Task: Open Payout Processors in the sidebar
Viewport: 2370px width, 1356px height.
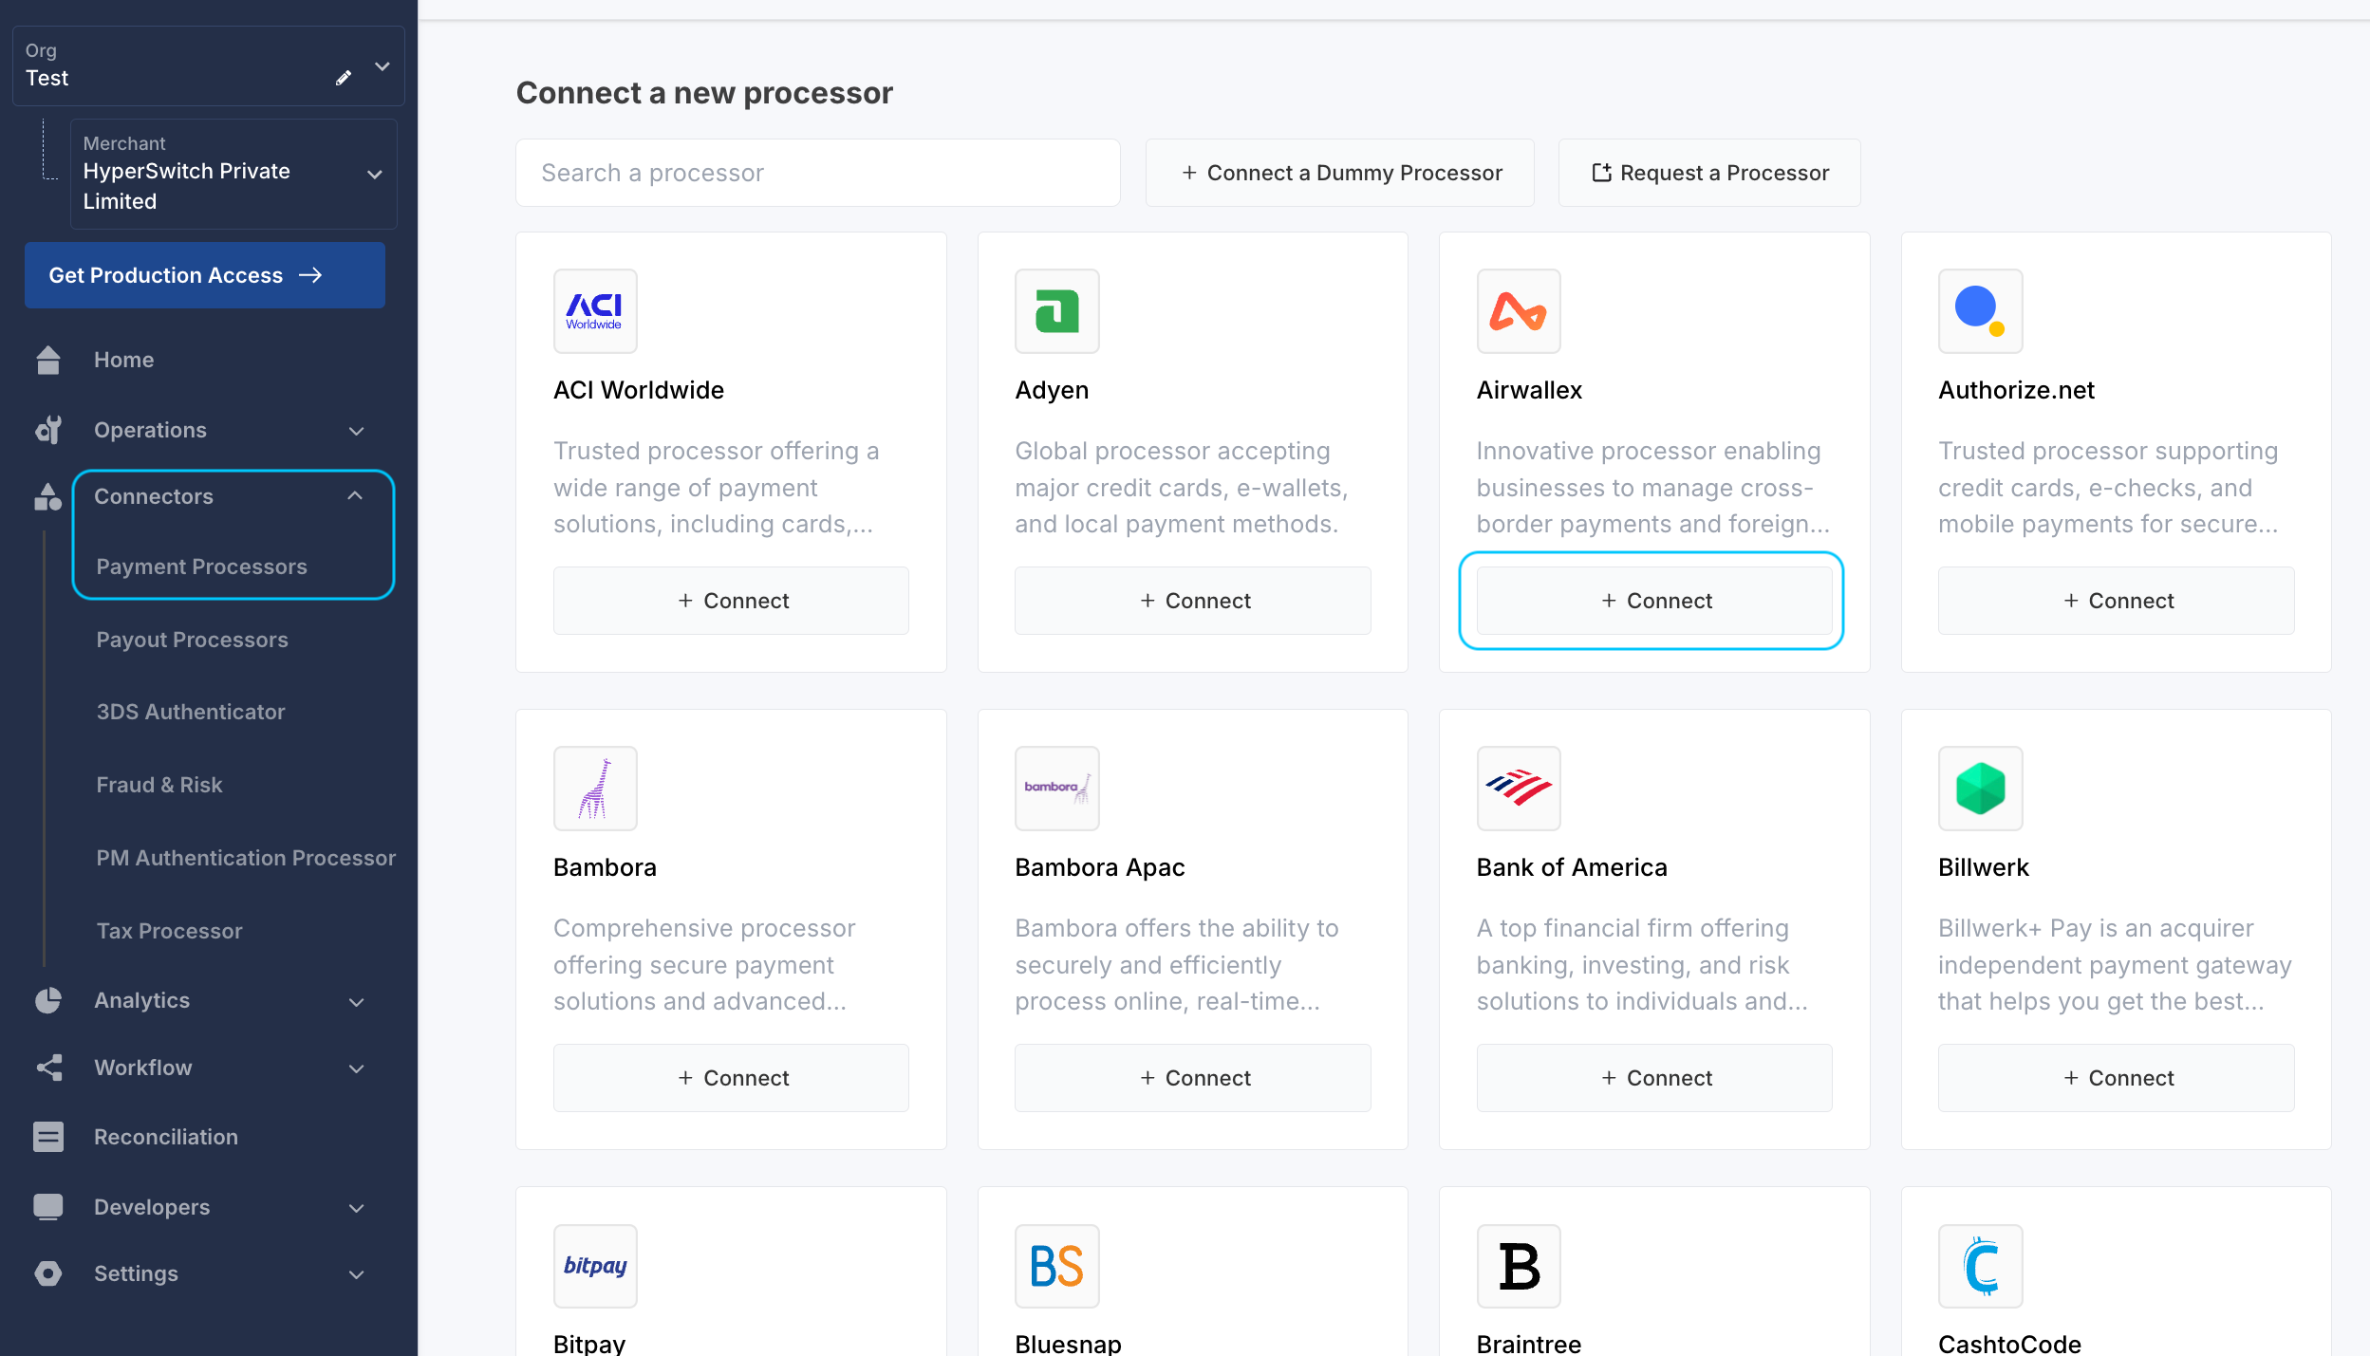Action: pyautogui.click(x=192, y=640)
